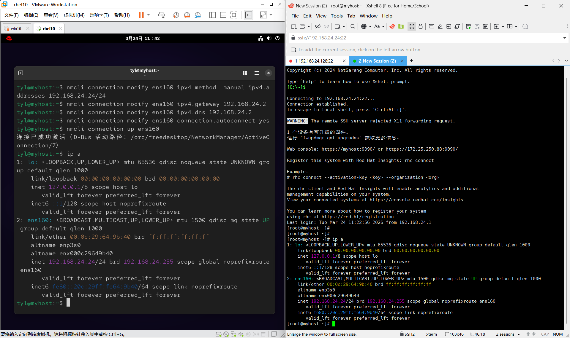Screen dimensions: 570x338
Task: Expand the Font Aa dropdown arrow
Action: (x=383, y=27)
